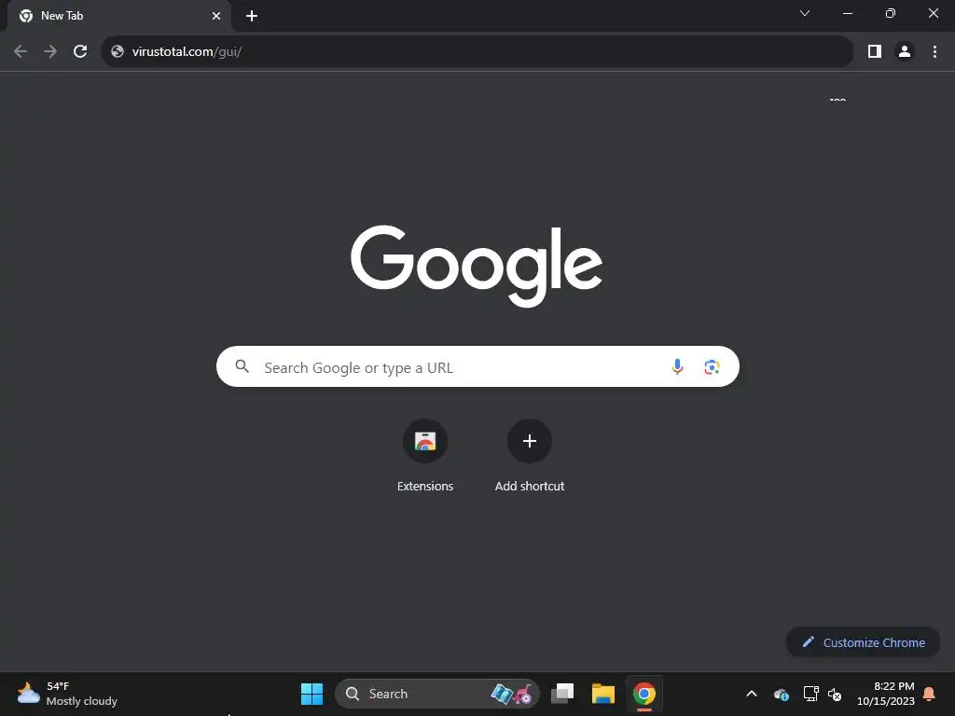Click the muted volume tray icon
This screenshot has width=955, height=716.
pos(835,694)
